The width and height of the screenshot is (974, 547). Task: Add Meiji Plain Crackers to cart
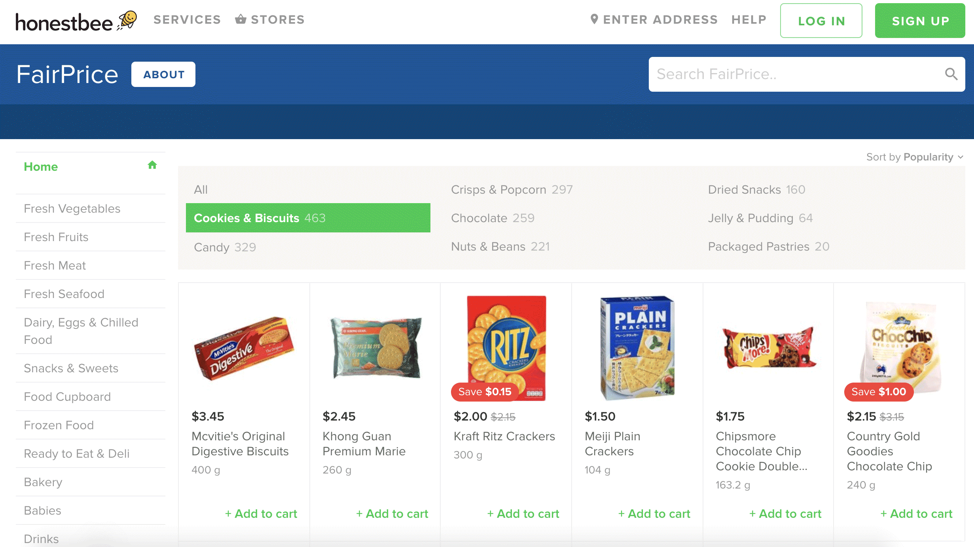point(654,513)
